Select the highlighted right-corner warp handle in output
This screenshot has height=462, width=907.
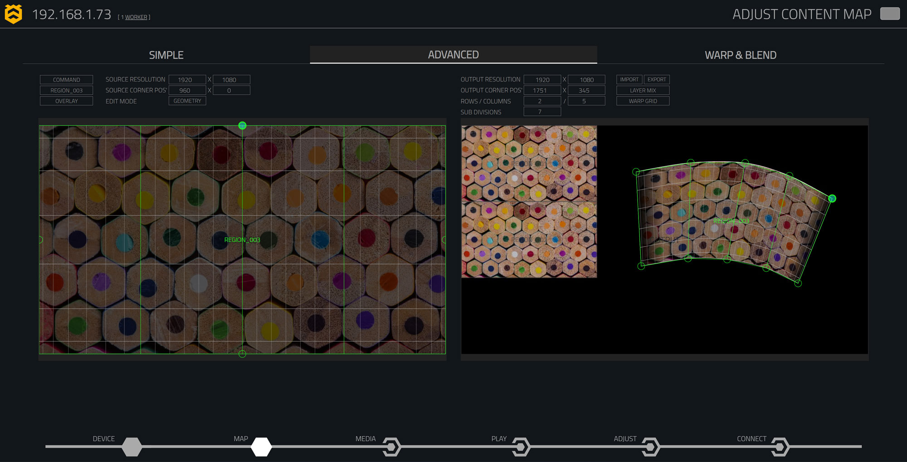pos(832,198)
